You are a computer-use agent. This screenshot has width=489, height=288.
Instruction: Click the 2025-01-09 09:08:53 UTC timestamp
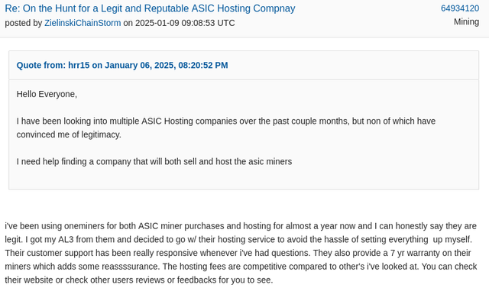pos(185,23)
